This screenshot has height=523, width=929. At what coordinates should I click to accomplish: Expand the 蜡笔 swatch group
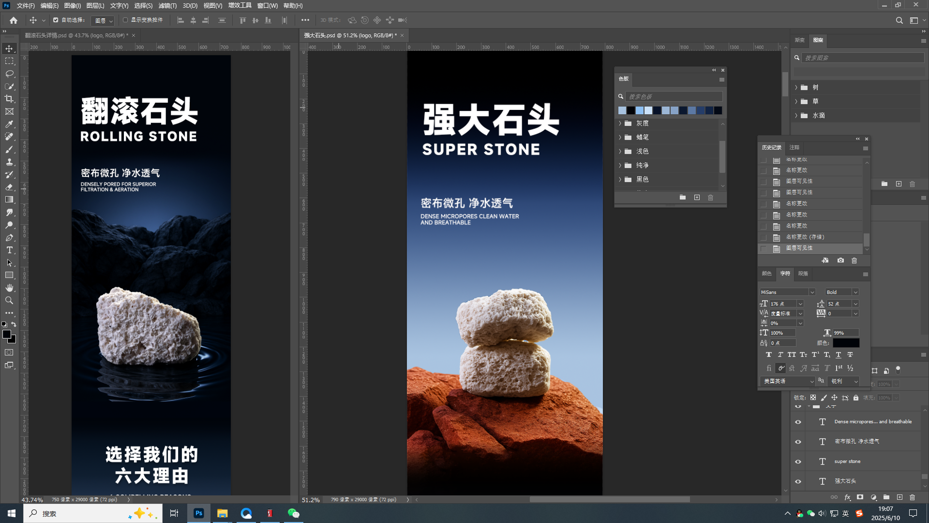620,137
